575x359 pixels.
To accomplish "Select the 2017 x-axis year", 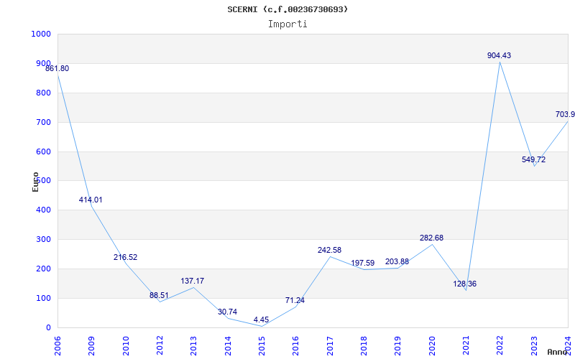I will pos(330,346).
